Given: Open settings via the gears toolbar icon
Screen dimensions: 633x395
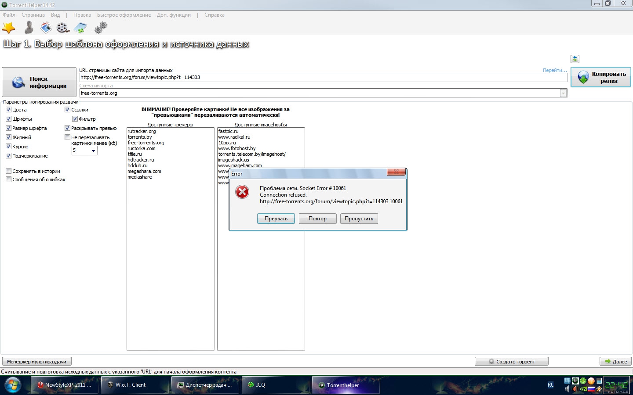Looking at the screenshot, I should (x=101, y=28).
